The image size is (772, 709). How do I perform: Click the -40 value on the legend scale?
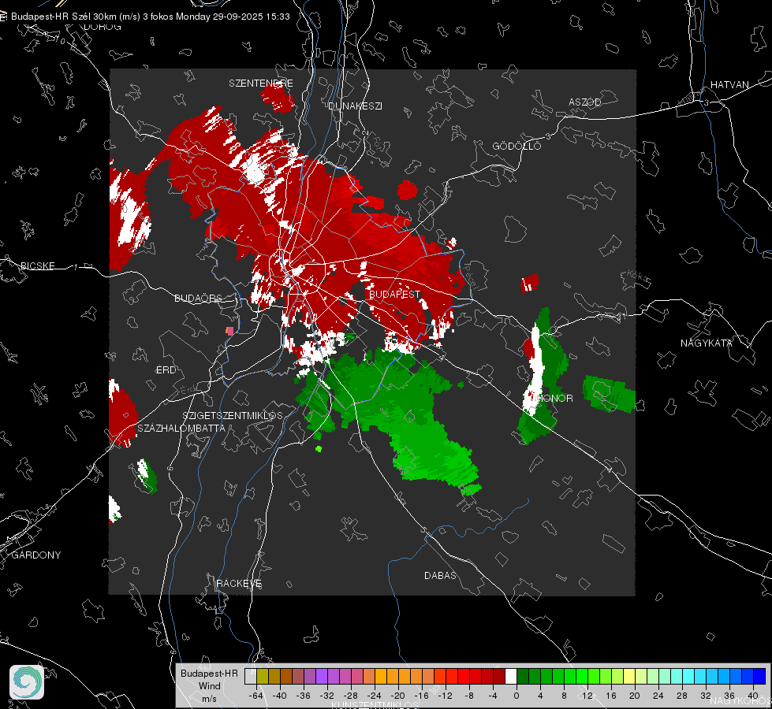click(279, 696)
